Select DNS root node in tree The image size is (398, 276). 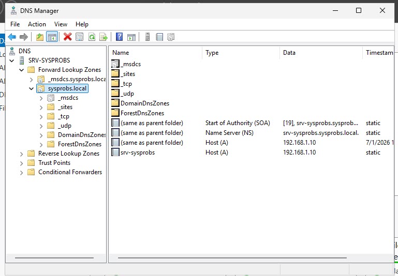(25, 51)
